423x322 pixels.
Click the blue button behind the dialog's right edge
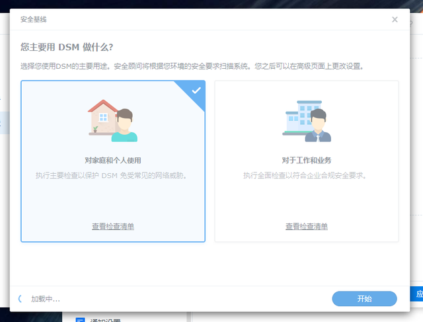pyautogui.click(x=416, y=294)
